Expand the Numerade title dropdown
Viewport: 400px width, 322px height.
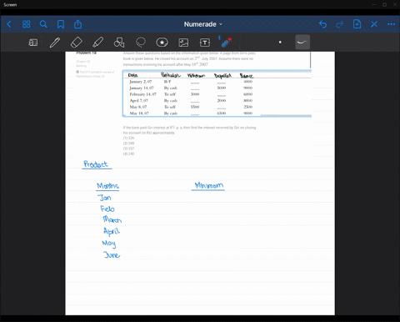(203, 24)
